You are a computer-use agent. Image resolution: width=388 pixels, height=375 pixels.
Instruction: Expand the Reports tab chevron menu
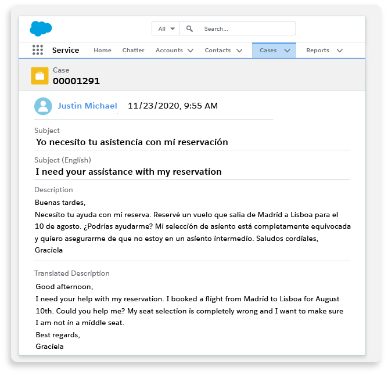pyautogui.click(x=340, y=51)
